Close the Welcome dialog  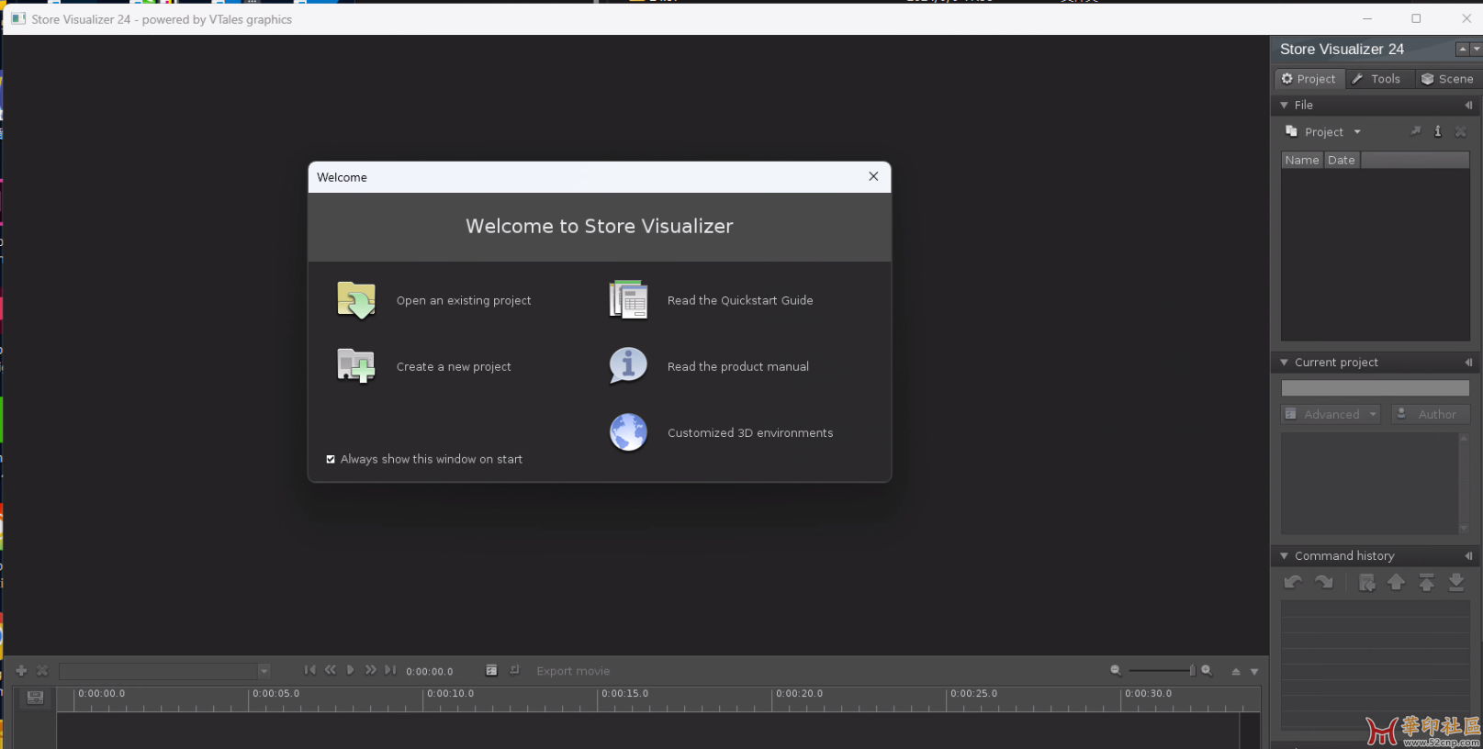click(x=873, y=176)
